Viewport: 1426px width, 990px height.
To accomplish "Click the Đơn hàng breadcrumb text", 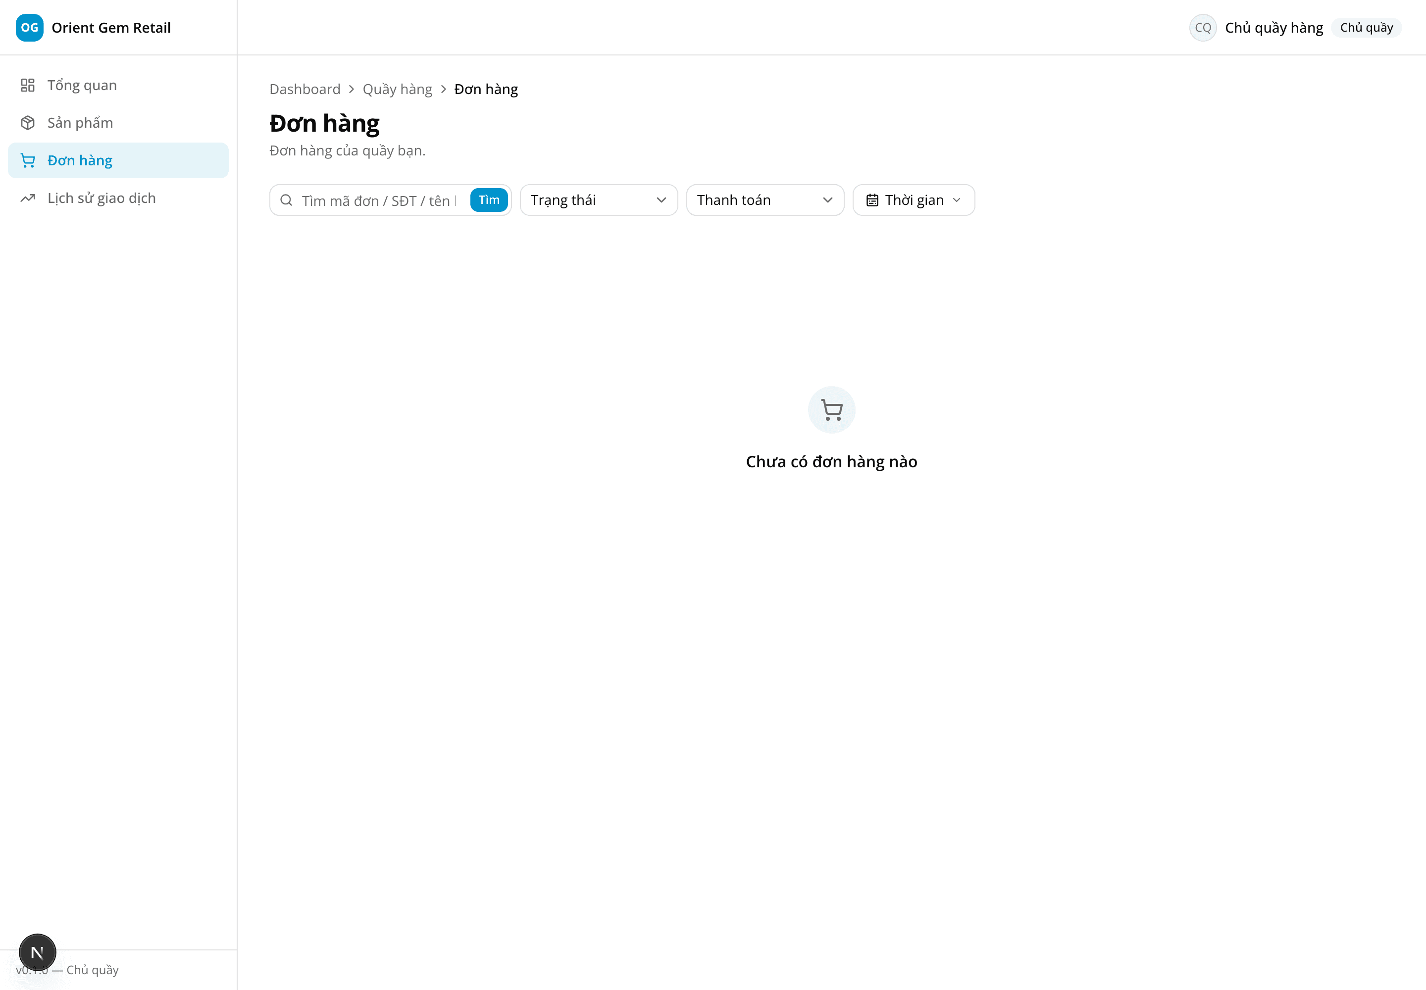I will point(486,89).
